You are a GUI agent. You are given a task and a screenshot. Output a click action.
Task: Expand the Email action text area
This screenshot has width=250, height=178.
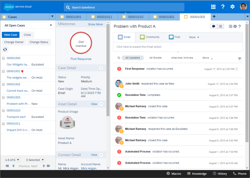coord(178,47)
